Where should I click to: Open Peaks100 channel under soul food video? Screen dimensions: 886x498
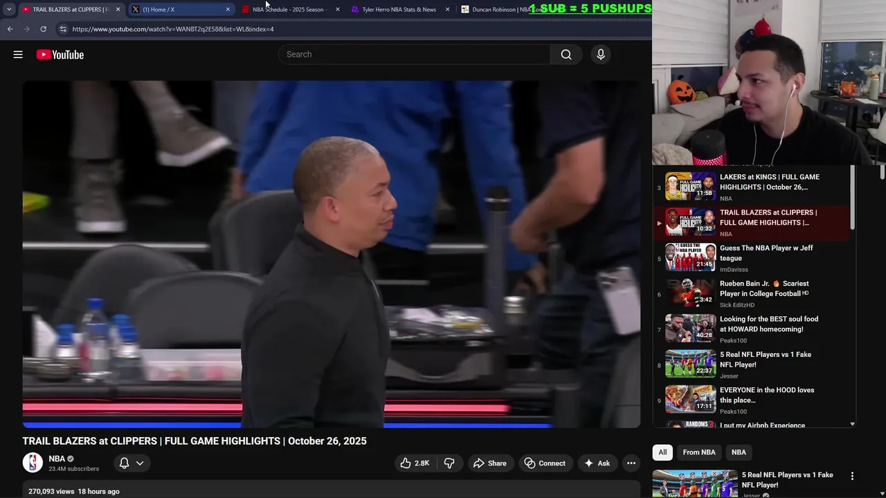(733, 340)
